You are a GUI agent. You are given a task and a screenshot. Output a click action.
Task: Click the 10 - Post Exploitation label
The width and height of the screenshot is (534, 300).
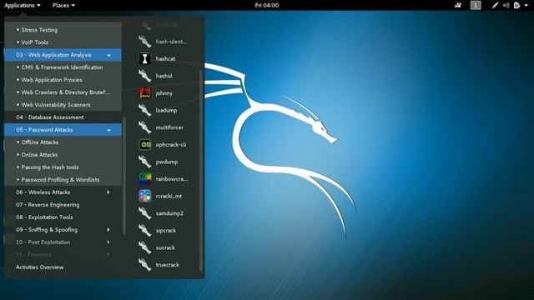[x=43, y=242]
